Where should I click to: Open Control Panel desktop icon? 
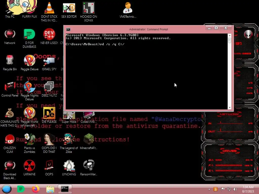point(10,89)
